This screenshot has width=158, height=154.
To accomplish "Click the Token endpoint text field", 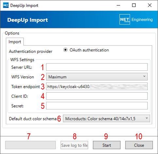I will click(97, 87).
